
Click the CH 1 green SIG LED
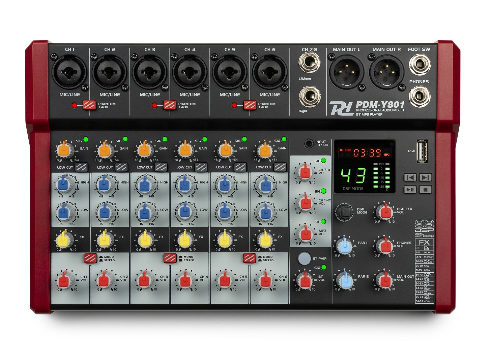coord(86,139)
